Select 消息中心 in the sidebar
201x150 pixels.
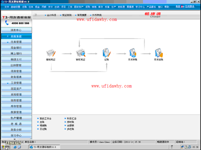16,30
